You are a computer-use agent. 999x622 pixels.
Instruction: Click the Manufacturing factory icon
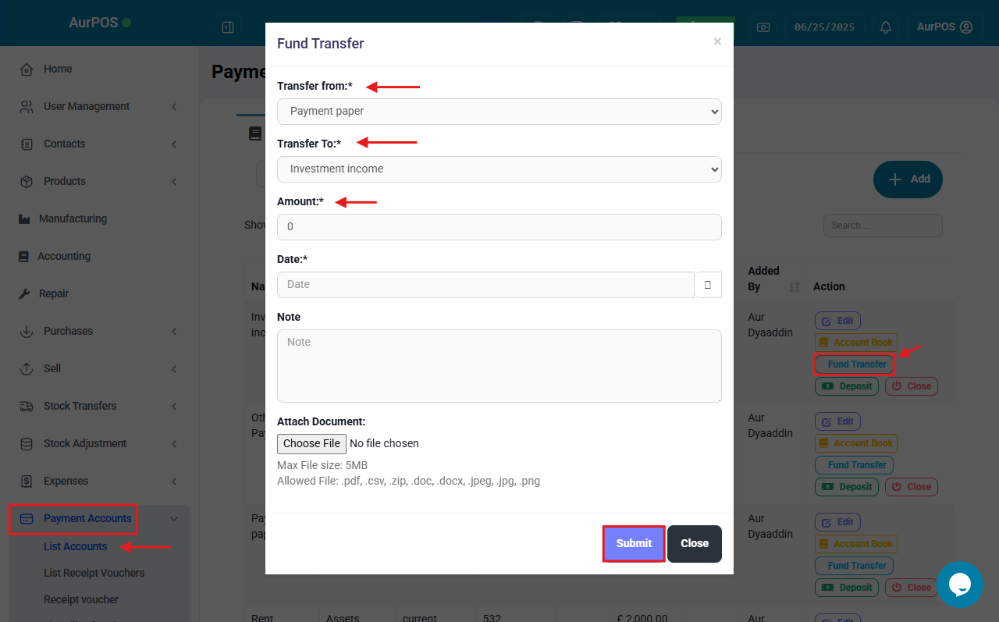(x=24, y=219)
